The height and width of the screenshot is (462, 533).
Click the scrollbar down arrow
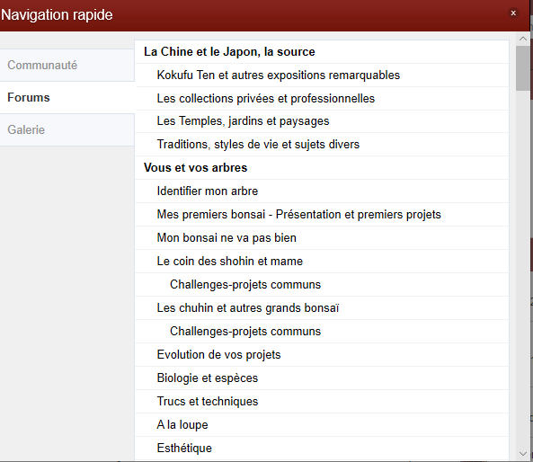point(523,454)
